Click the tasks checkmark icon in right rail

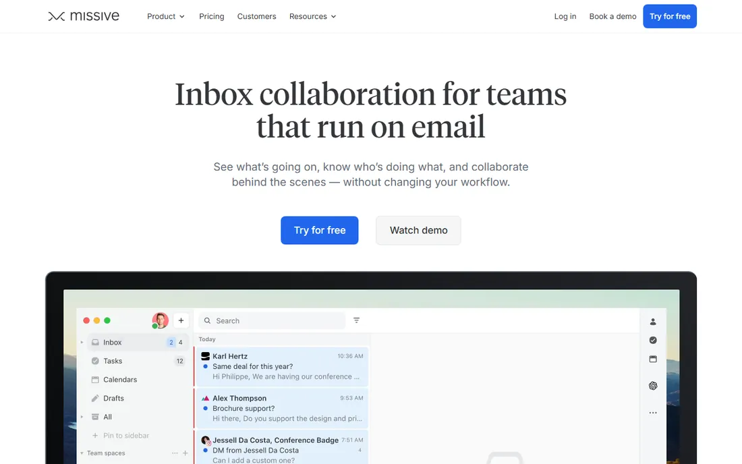tap(653, 340)
